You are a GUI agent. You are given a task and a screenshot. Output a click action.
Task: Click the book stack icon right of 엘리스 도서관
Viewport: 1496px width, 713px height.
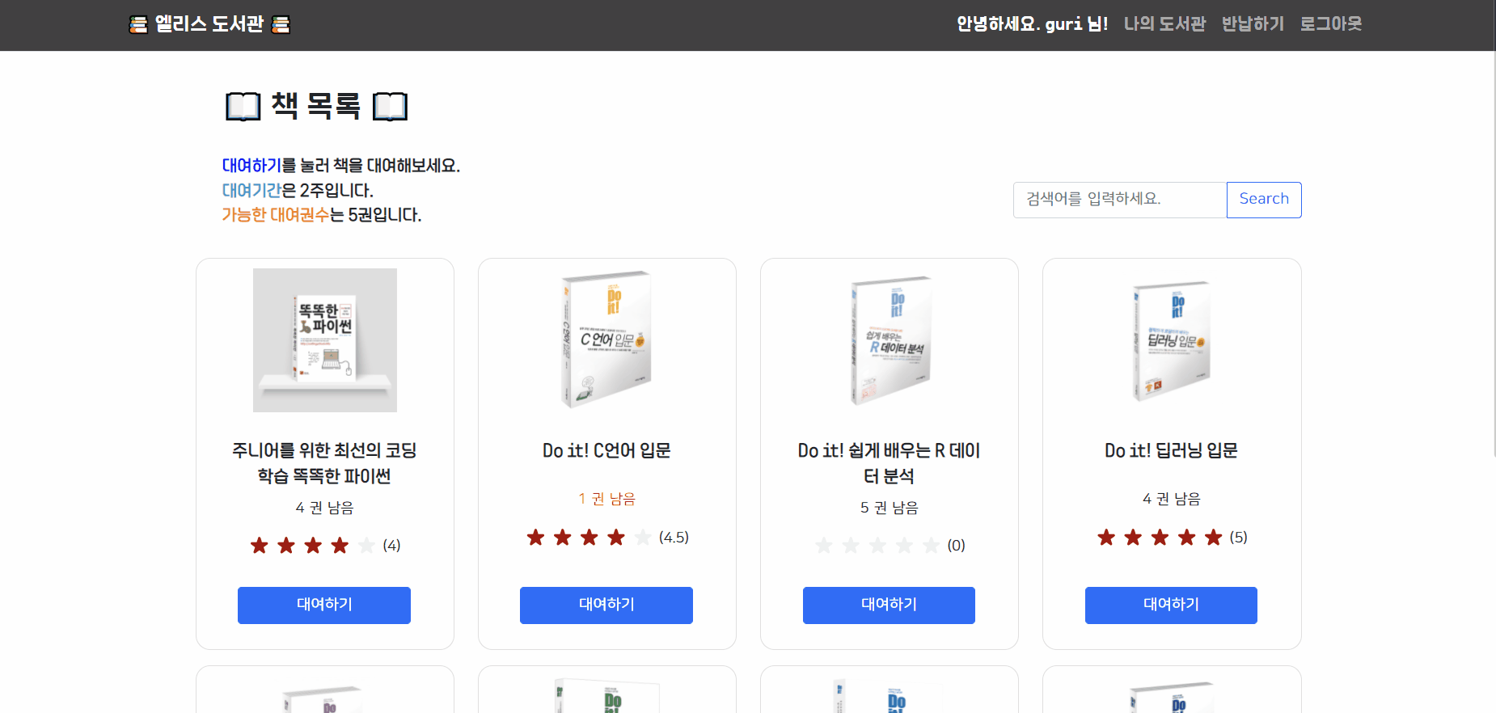click(x=281, y=25)
